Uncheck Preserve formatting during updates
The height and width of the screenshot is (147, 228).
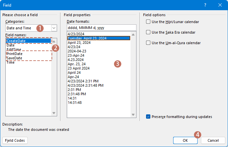click(148, 117)
